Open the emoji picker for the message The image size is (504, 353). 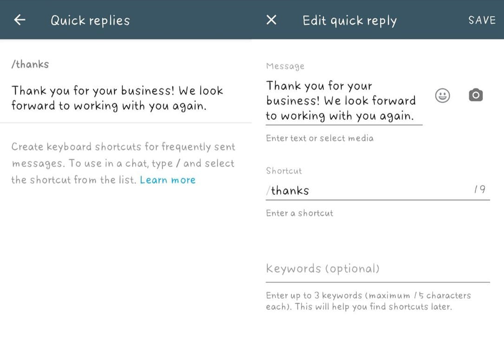tap(442, 96)
